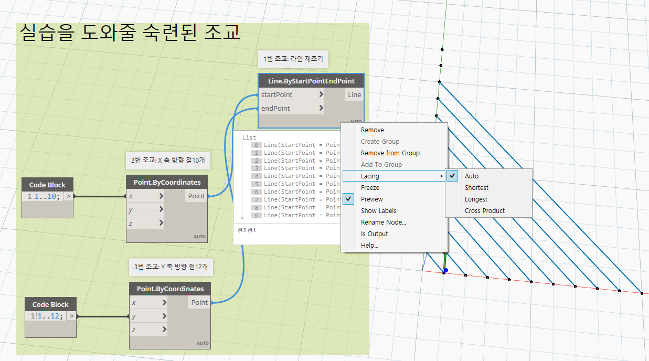The width and height of the screenshot is (649, 361).
Task: Click the endPoint port label
Action: click(x=275, y=108)
